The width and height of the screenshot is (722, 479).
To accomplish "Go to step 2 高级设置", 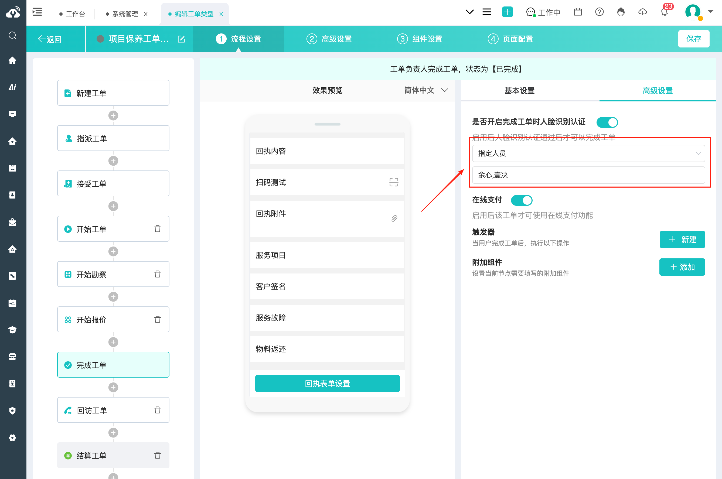I will click(x=329, y=39).
